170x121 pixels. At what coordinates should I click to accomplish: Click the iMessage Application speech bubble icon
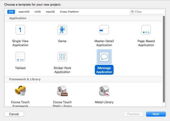[x=104, y=57]
